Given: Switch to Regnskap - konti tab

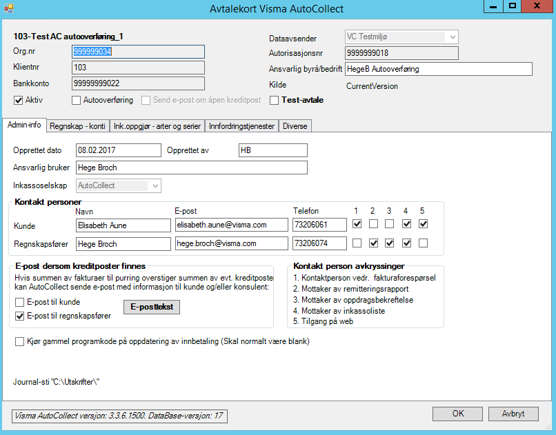Looking at the screenshot, I should point(77,126).
